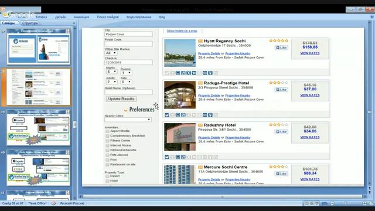Screen dimensions: 375x211
Task: Fit slide to current window
Action: (371, 203)
